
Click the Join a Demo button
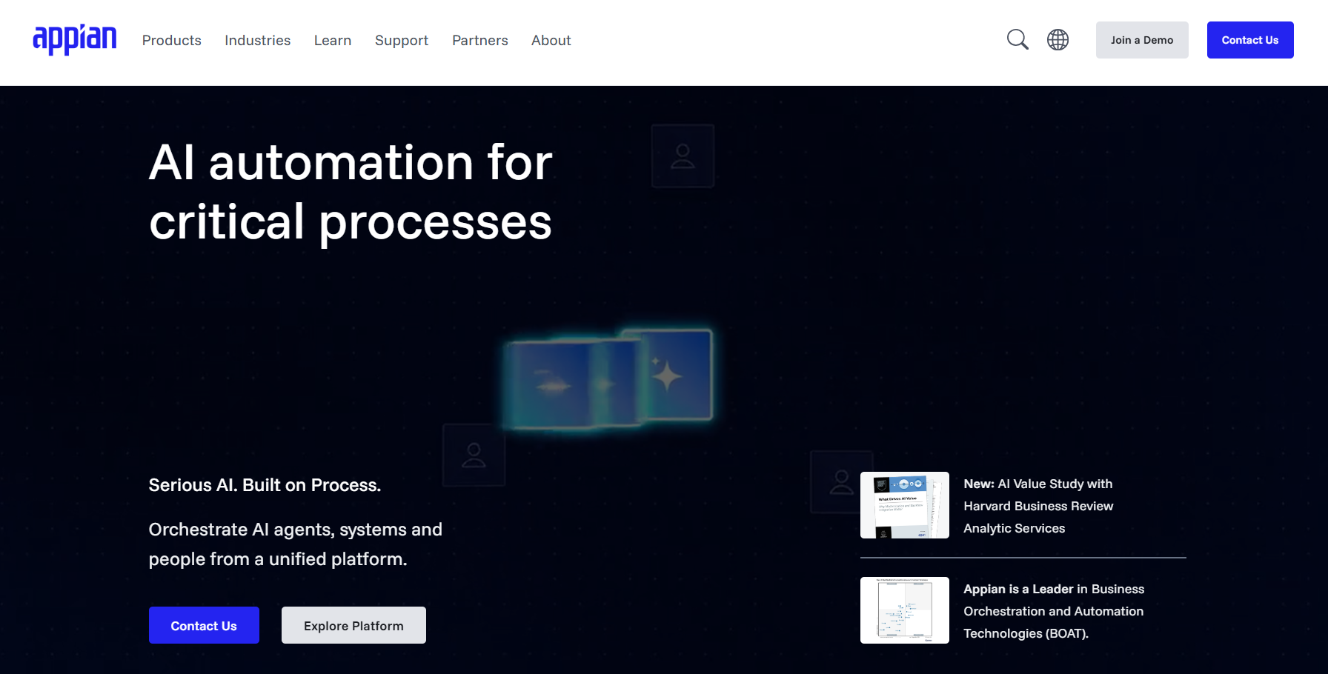[1142, 40]
